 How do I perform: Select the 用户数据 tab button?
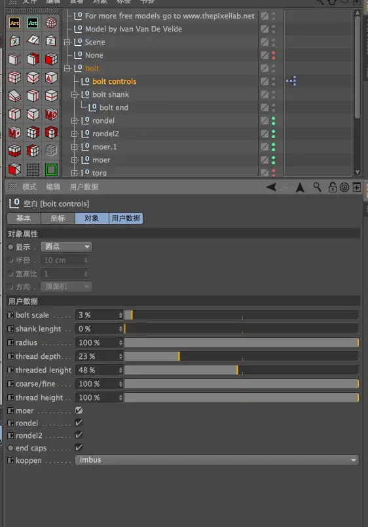(126, 219)
